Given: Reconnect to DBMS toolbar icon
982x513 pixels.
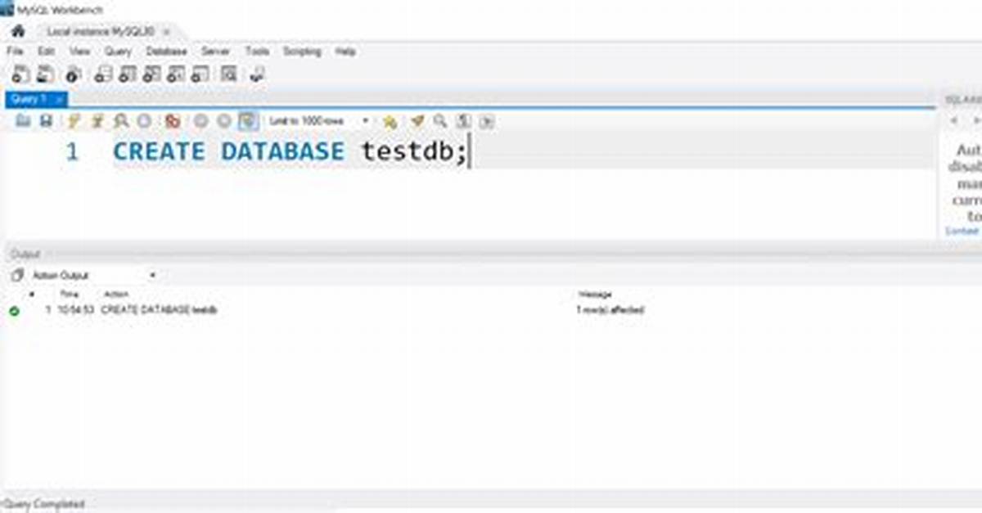Looking at the screenshot, I should pyautogui.click(x=258, y=74).
